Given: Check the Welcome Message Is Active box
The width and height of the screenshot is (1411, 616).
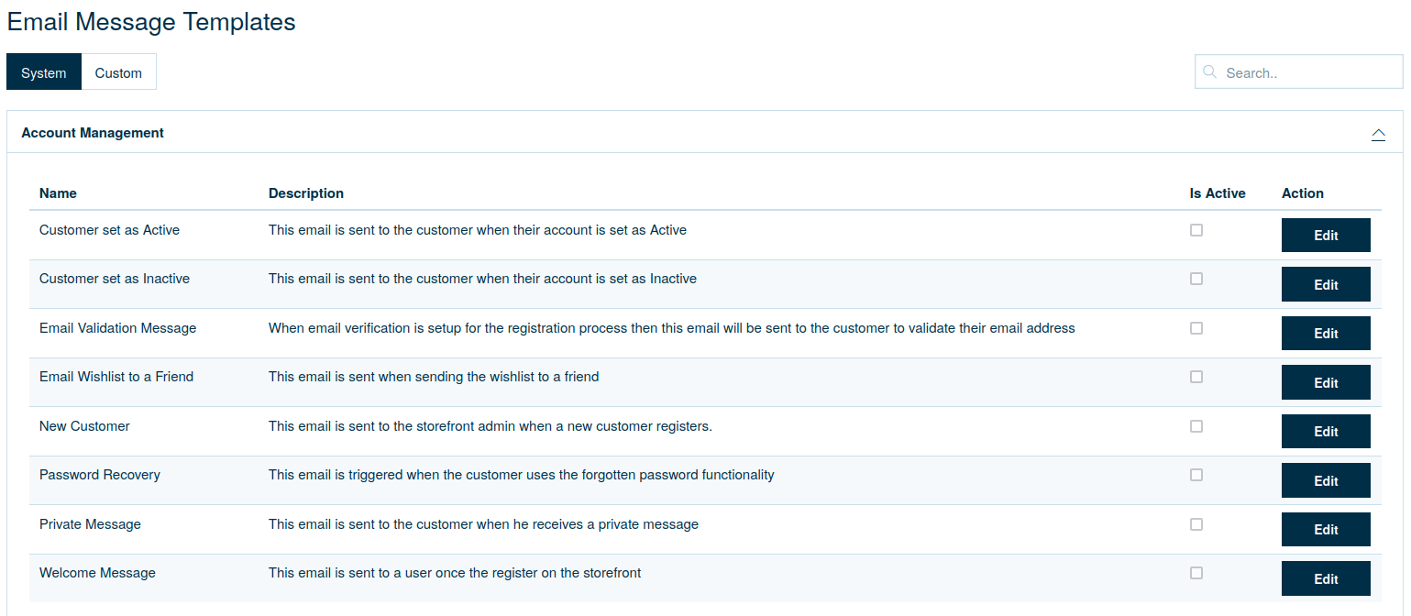Looking at the screenshot, I should (1196, 573).
